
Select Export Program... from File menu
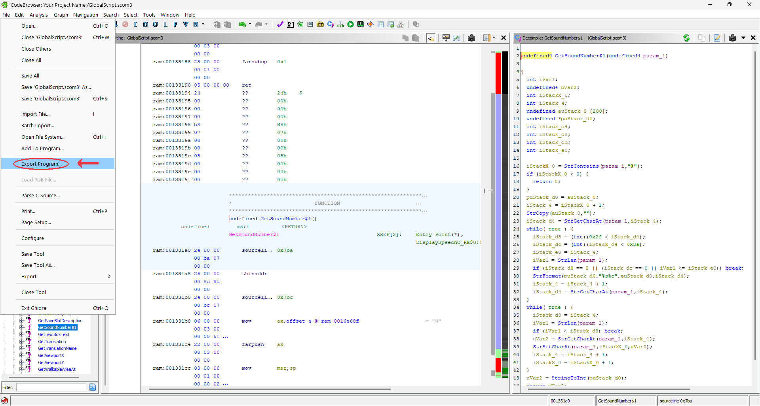58,164
